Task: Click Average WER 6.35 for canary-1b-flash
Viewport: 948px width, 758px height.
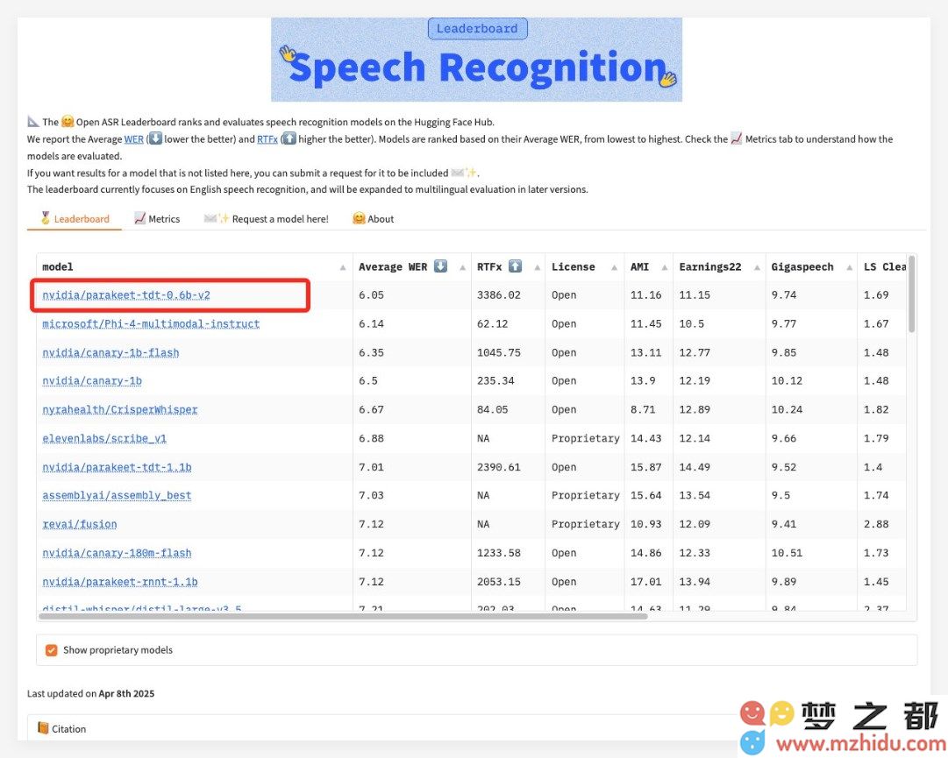Action: [x=371, y=353]
